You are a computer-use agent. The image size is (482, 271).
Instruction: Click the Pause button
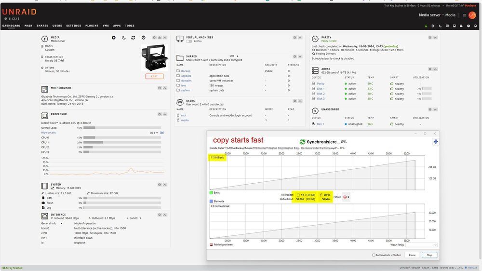412,255
